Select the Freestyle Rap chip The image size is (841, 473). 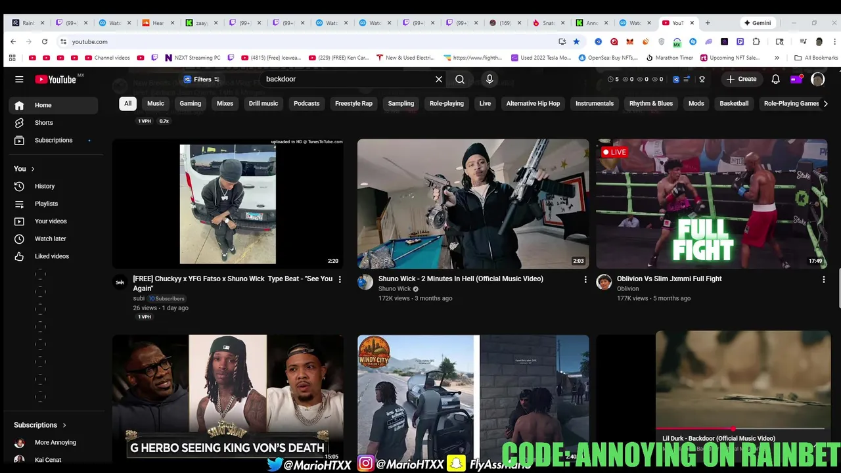pyautogui.click(x=353, y=104)
